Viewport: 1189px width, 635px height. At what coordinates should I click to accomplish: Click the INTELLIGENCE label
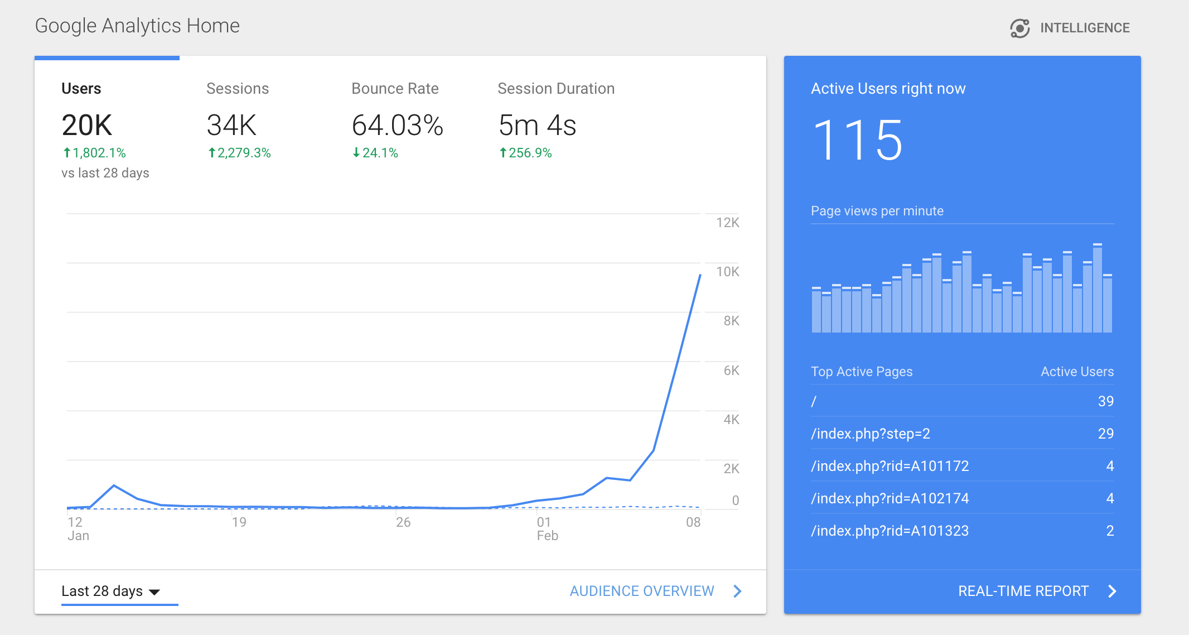coord(1085,28)
